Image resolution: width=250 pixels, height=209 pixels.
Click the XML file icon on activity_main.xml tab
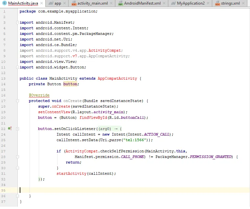74,3
